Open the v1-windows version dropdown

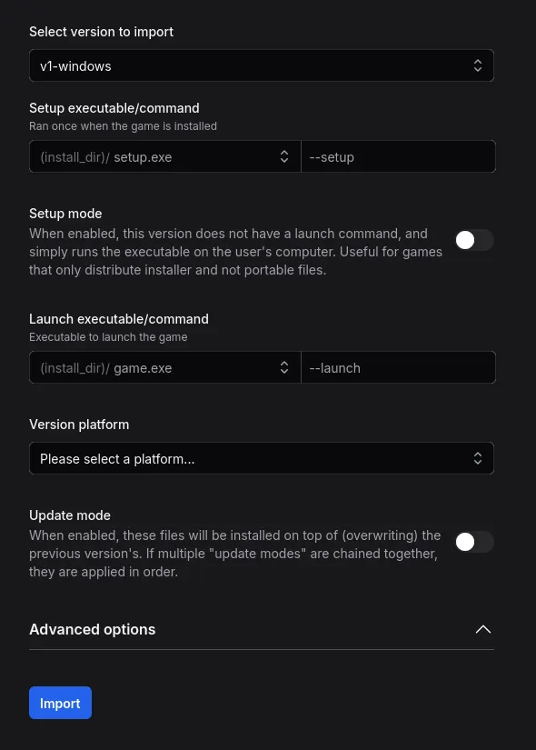(x=262, y=65)
